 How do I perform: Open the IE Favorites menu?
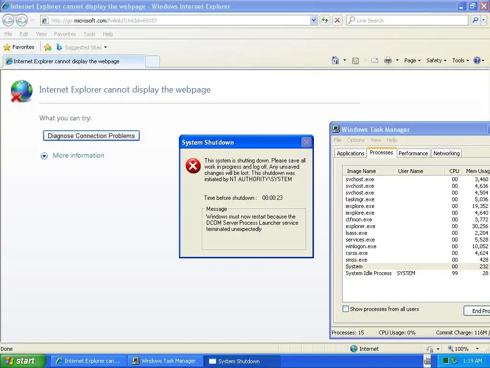click(65, 34)
